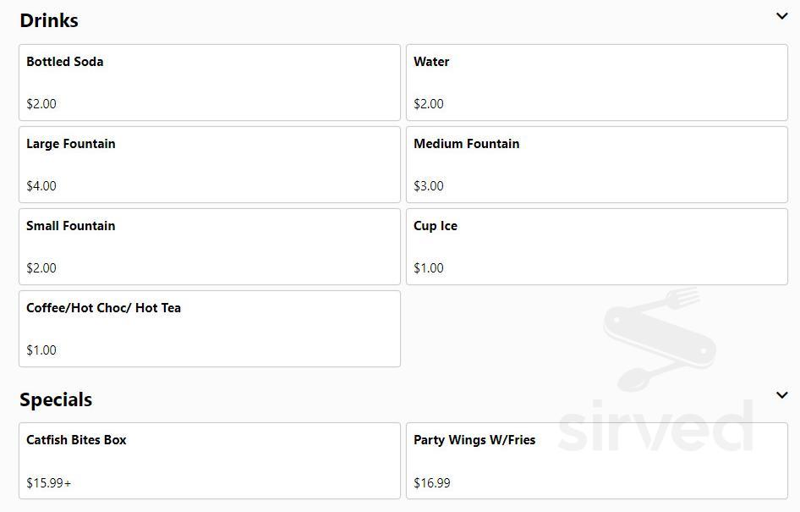Select the Bottled Soda menu item
The image size is (800, 512).
click(x=209, y=82)
